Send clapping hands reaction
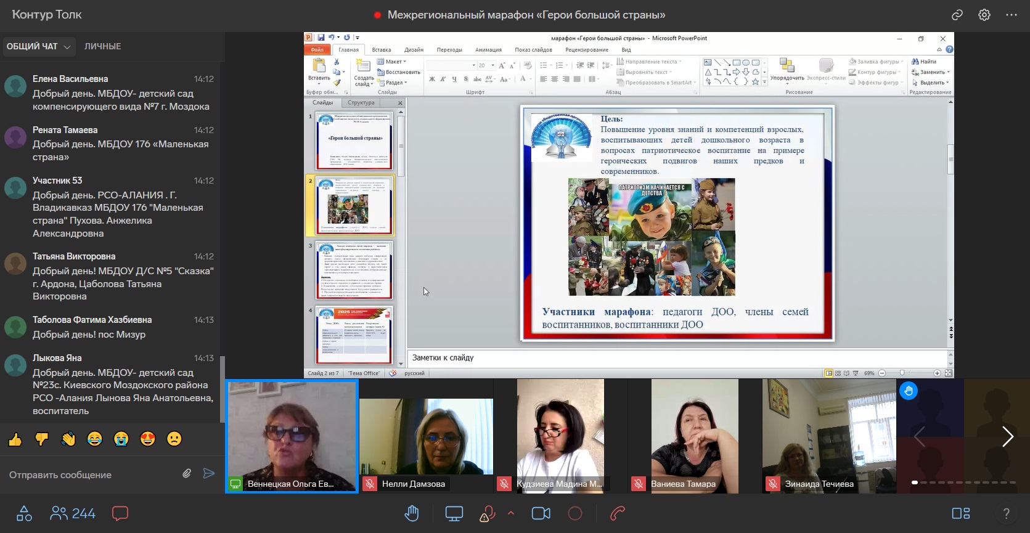Viewport: 1030px width, 533px height. pyautogui.click(x=68, y=439)
